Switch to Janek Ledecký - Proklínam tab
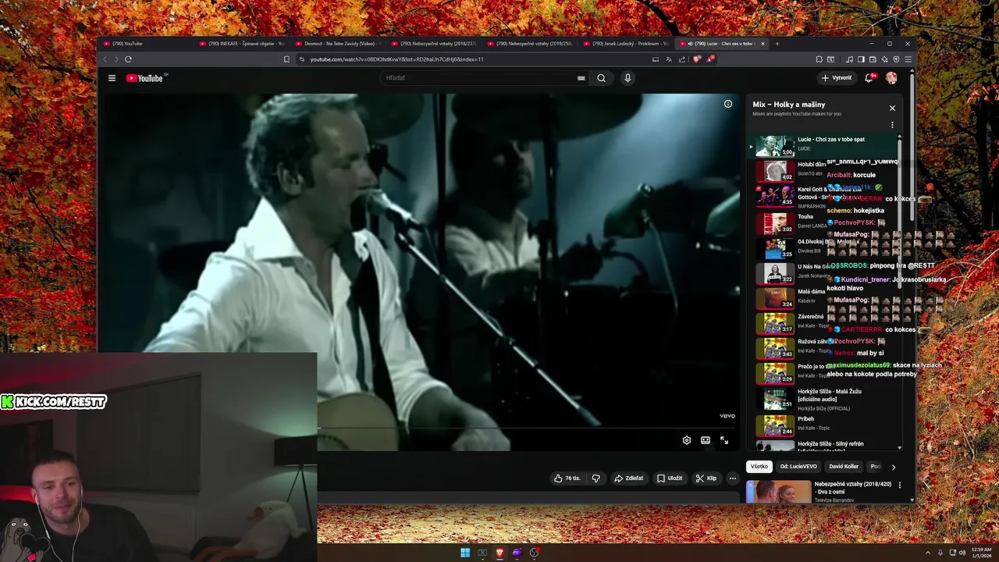 (625, 44)
